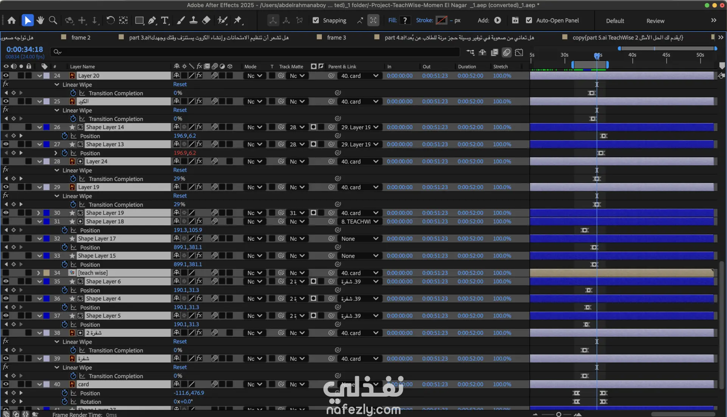The image size is (727, 417).
Task: Switch to the frame 3 composition tab
Action: (x=336, y=37)
